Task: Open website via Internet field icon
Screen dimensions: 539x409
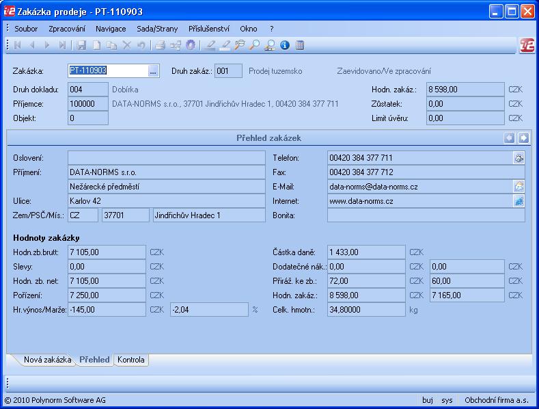Action: [x=519, y=200]
